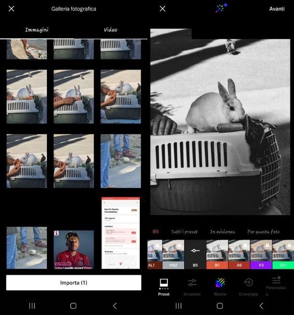Tap the magic wand auto-enhance icon
This screenshot has height=315, width=294.
tap(221, 8)
